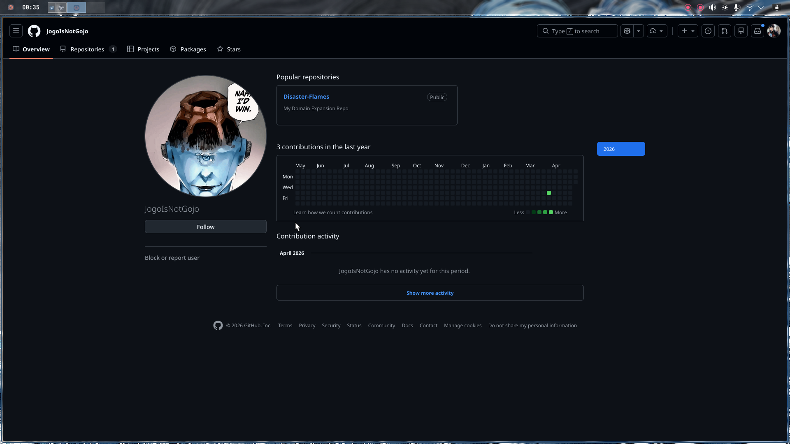This screenshot has width=790, height=444.
Task: Click the screen lock icon
Action: pos(777,7)
